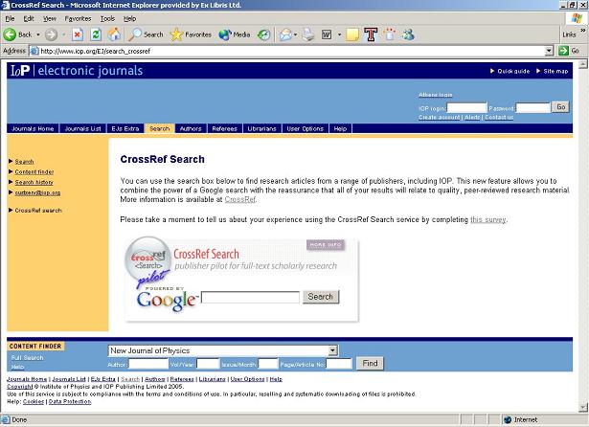Click the red T toolbar icon
Screen dimensions: 589x427
pyautogui.click(x=371, y=34)
